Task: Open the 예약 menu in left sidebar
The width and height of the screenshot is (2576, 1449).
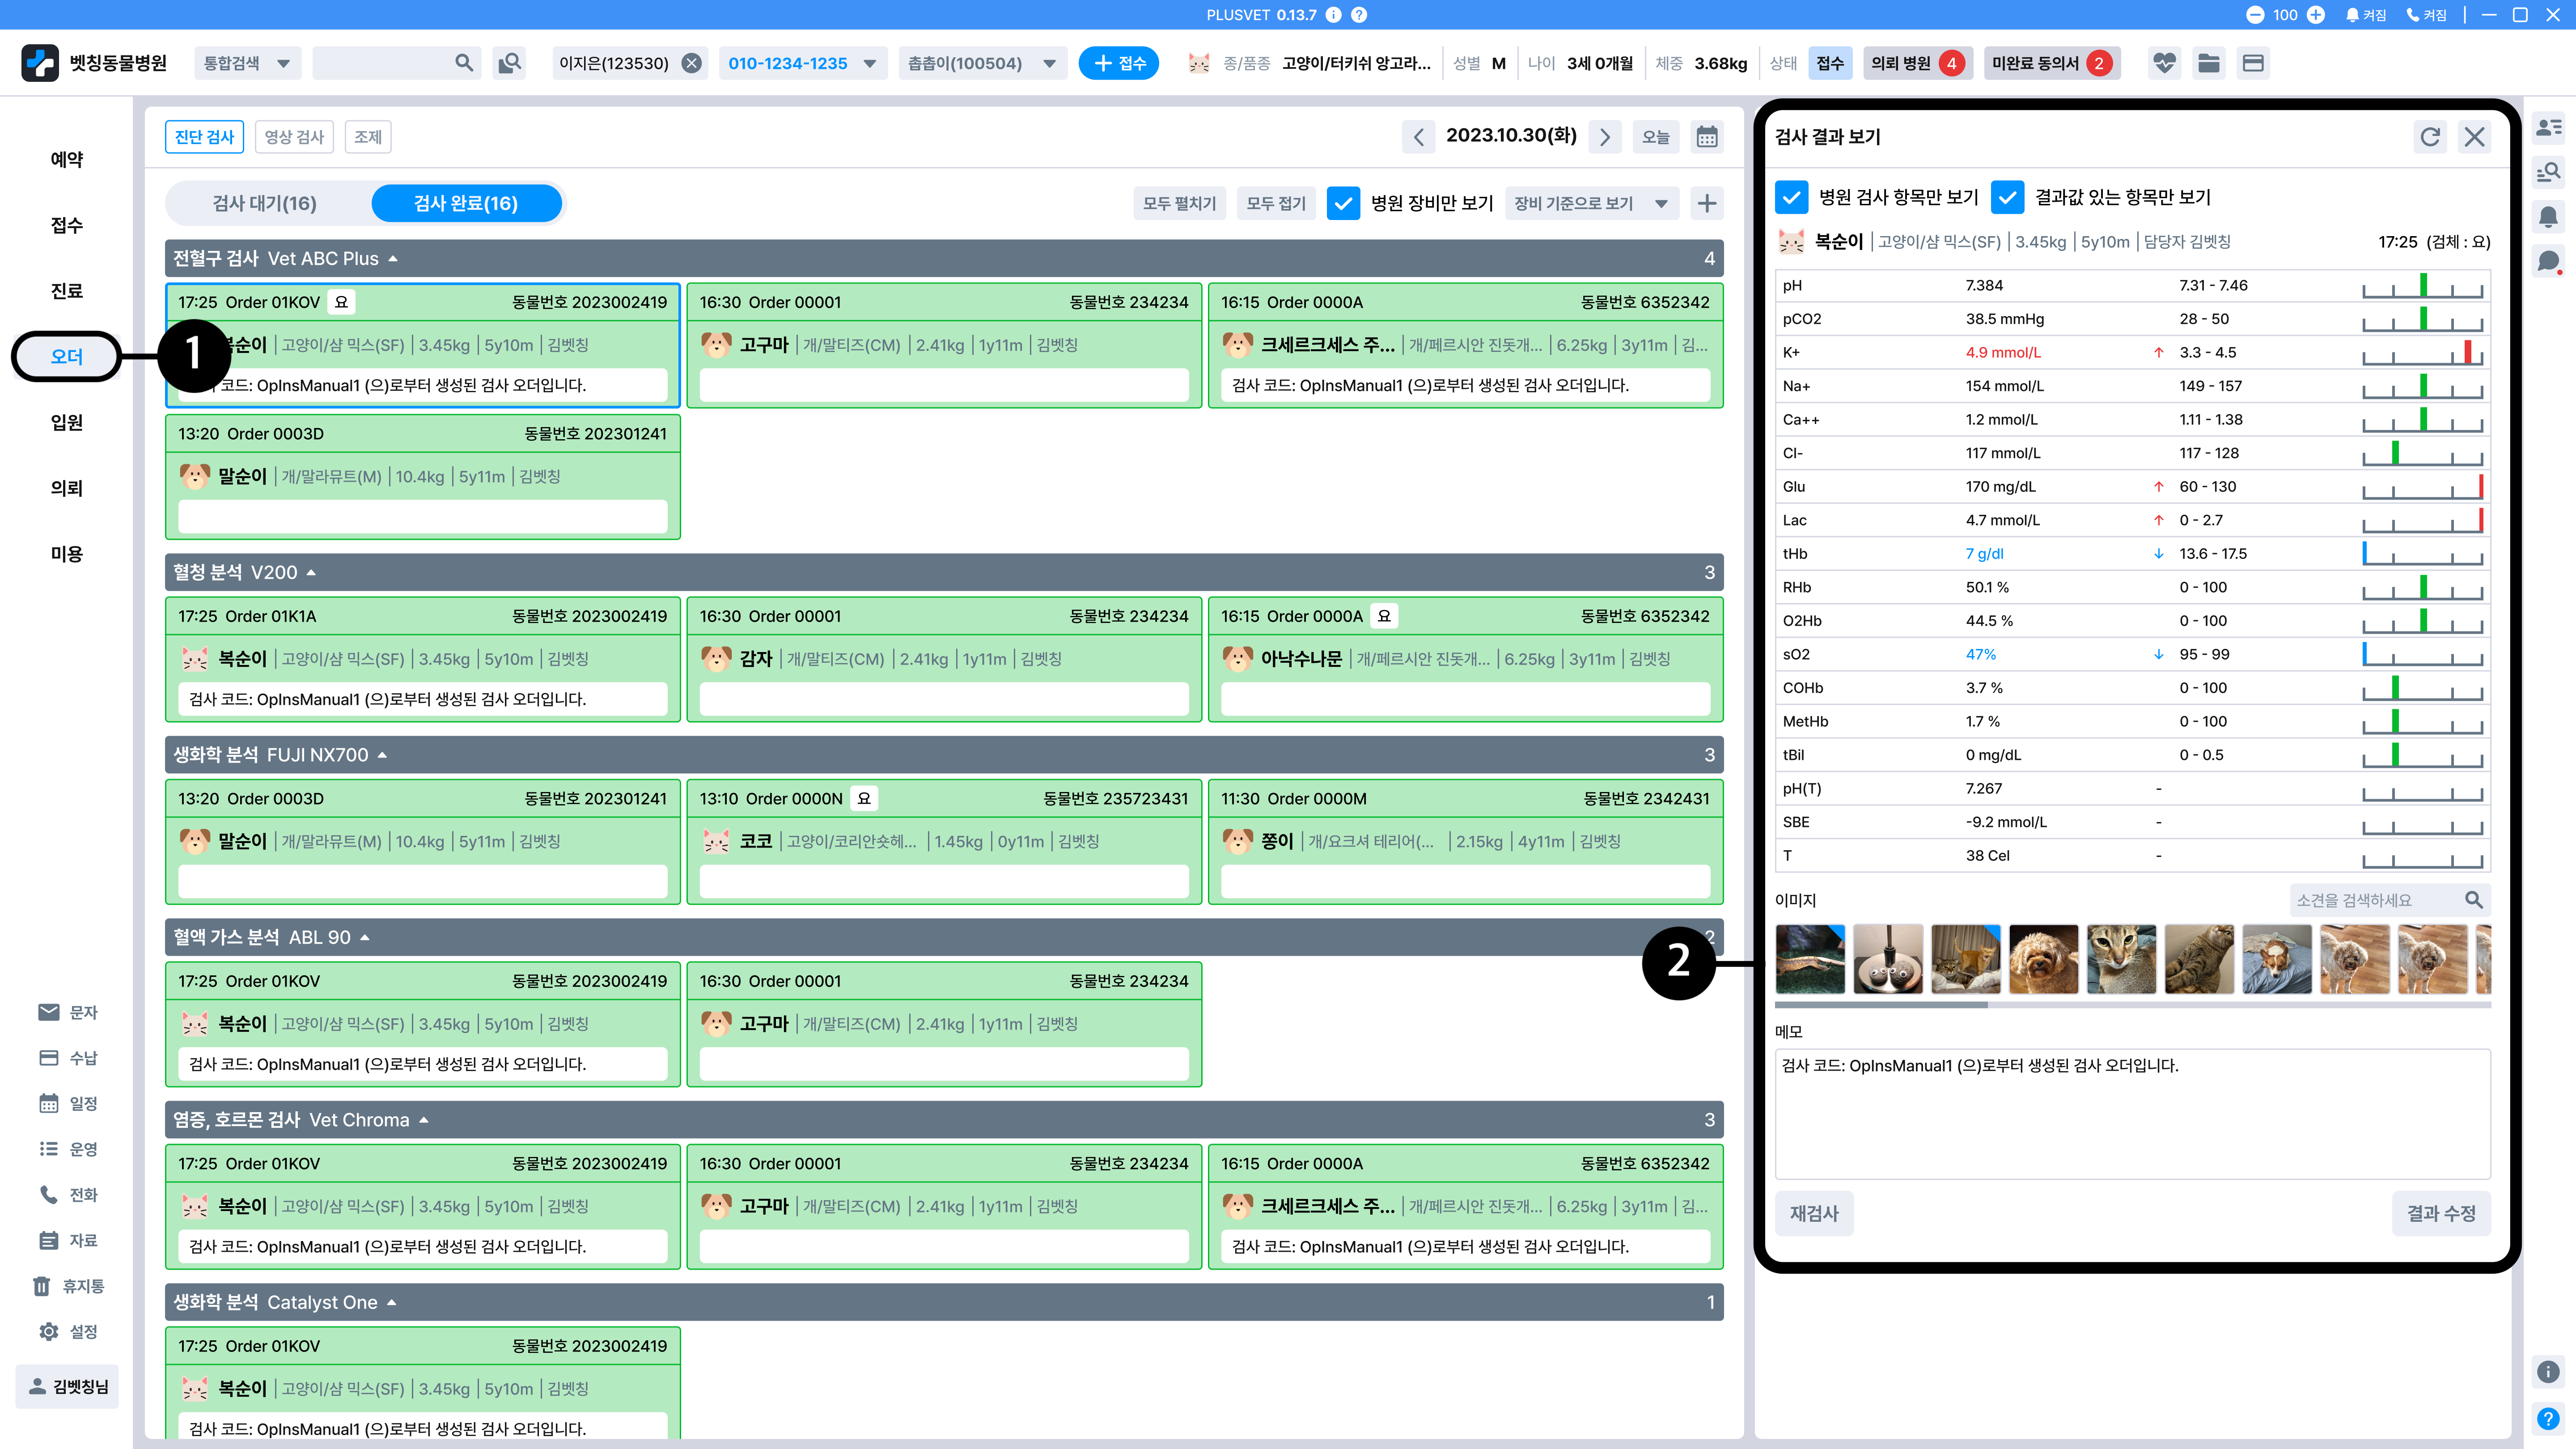Action: (67, 159)
